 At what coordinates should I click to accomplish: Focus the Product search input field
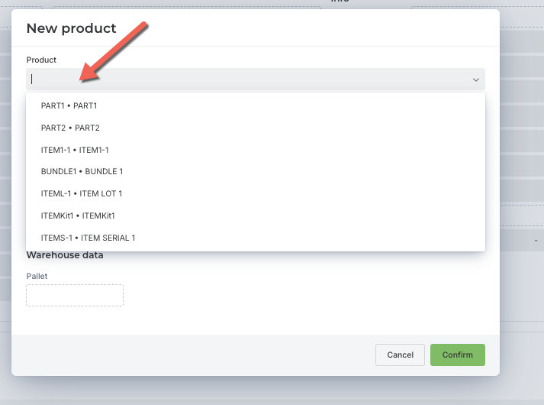point(256,79)
